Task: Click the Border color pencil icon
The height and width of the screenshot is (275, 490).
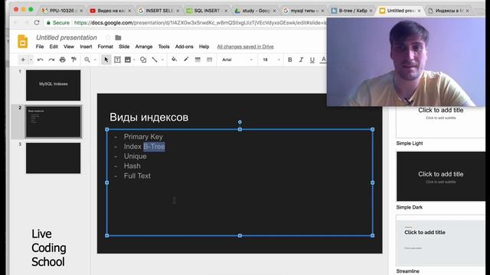Action: click(186, 60)
